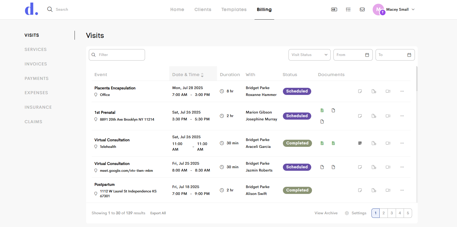The height and width of the screenshot is (227, 457).
Task: Go to page 2 of results
Action: click(x=383, y=213)
